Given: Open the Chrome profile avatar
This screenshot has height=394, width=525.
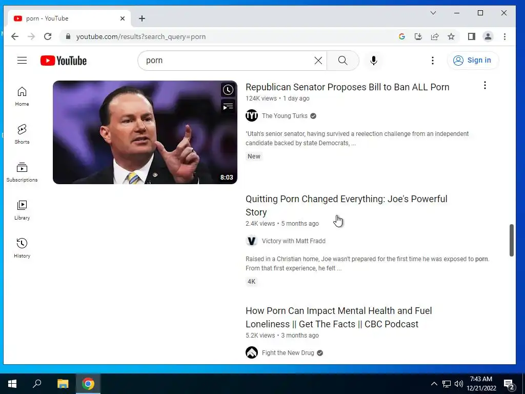Looking at the screenshot, I should pos(488,36).
